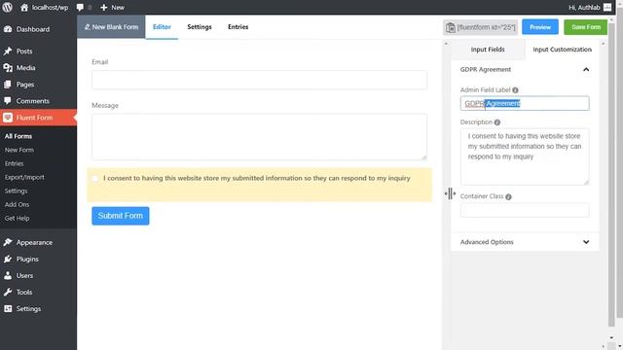
Task: Click the Comments sidebar icon
Action: pos(8,101)
